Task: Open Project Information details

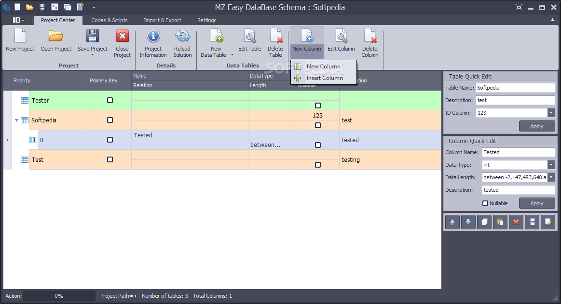Action: (x=153, y=43)
